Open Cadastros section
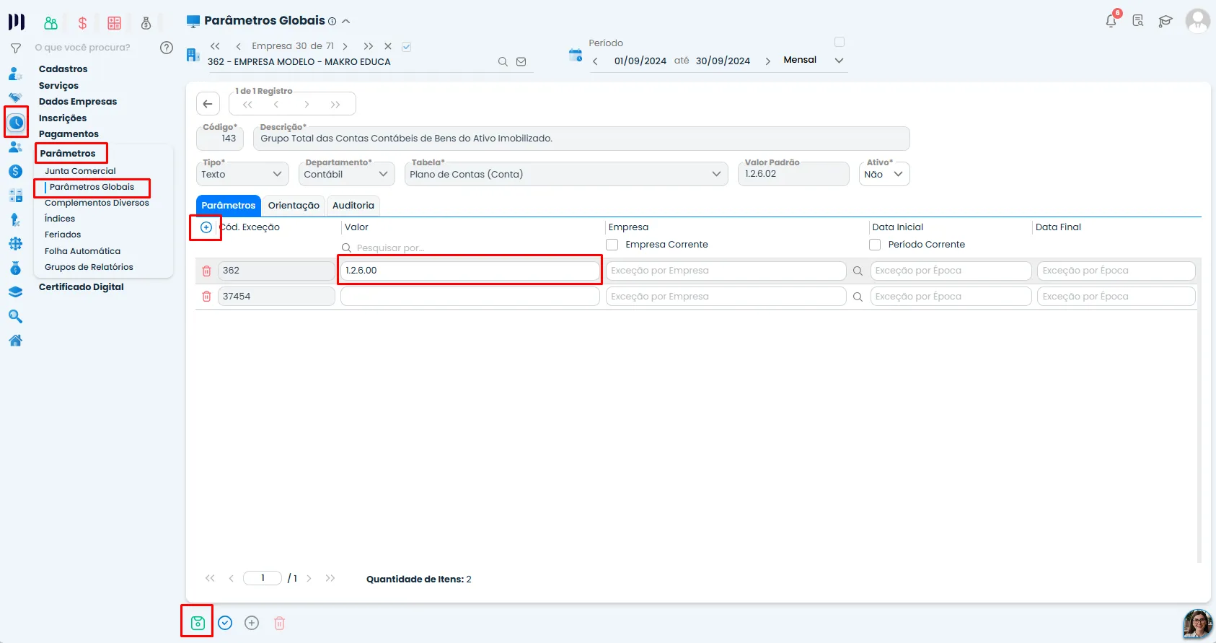This screenshot has width=1216, height=643. 63,69
